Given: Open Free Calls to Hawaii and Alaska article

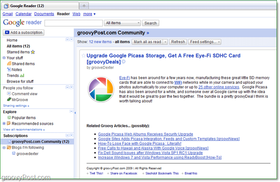Looking at the screenshot, I should click(x=153, y=148).
